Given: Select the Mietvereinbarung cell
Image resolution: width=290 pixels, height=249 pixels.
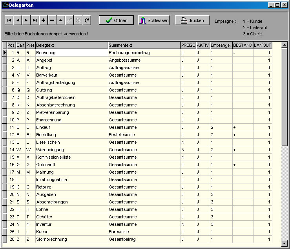Looking at the screenshot, I should pyautogui.click(x=71, y=112).
